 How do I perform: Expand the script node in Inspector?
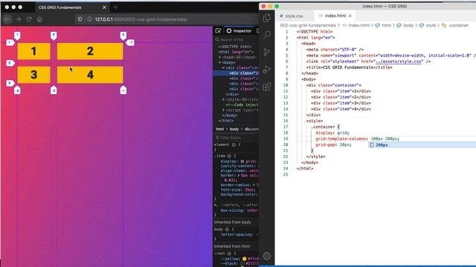click(x=223, y=111)
